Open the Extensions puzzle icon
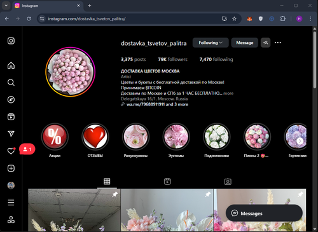 pos(283,18)
